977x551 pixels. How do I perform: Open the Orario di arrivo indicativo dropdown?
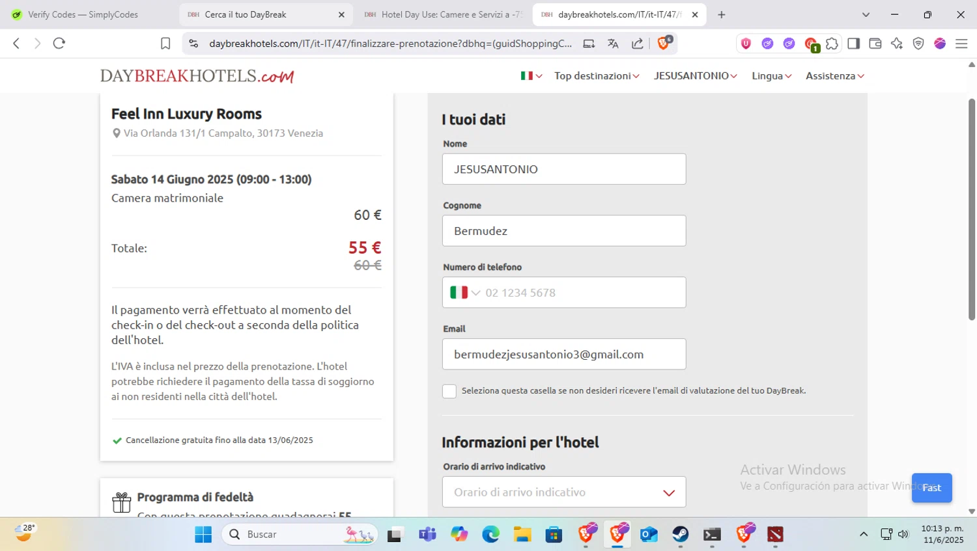tap(564, 492)
